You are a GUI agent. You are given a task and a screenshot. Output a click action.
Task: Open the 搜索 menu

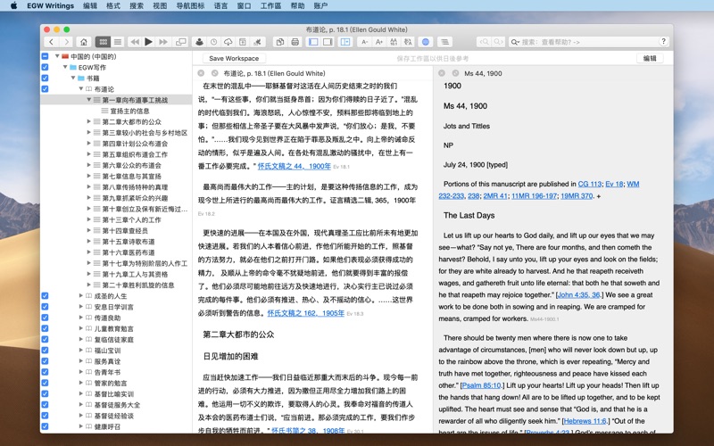(137, 5)
